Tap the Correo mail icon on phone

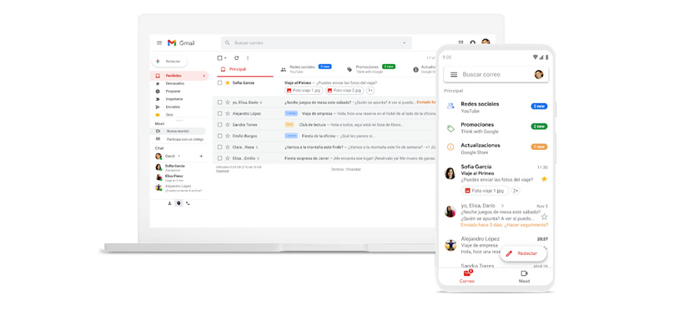point(467,273)
